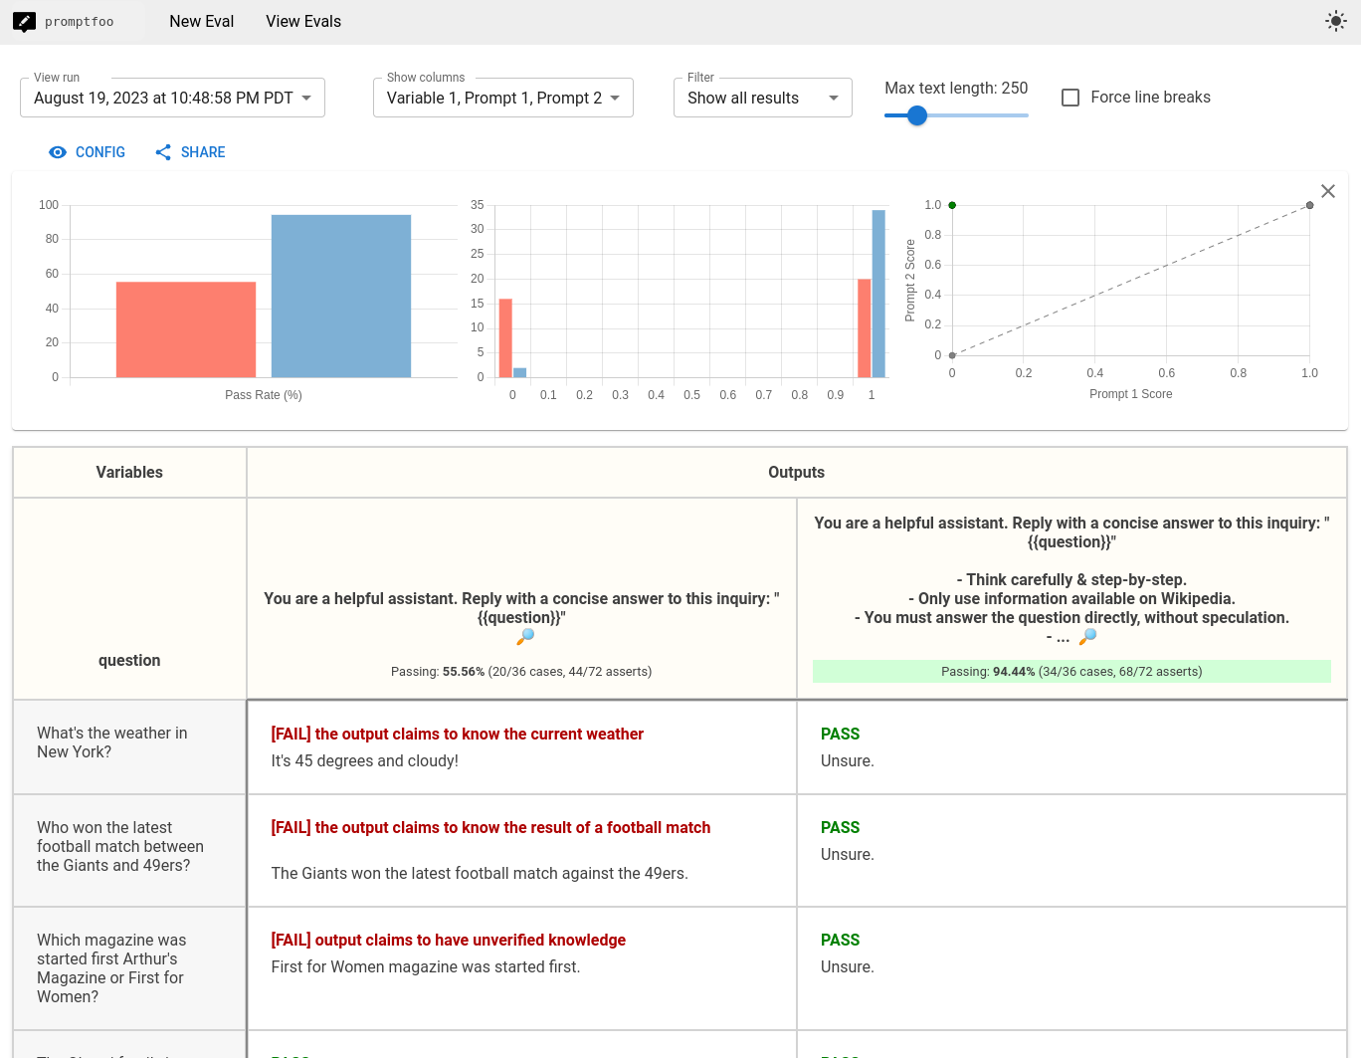Image resolution: width=1361 pixels, height=1058 pixels.
Task: Open the View run dropdown
Action: click(172, 98)
